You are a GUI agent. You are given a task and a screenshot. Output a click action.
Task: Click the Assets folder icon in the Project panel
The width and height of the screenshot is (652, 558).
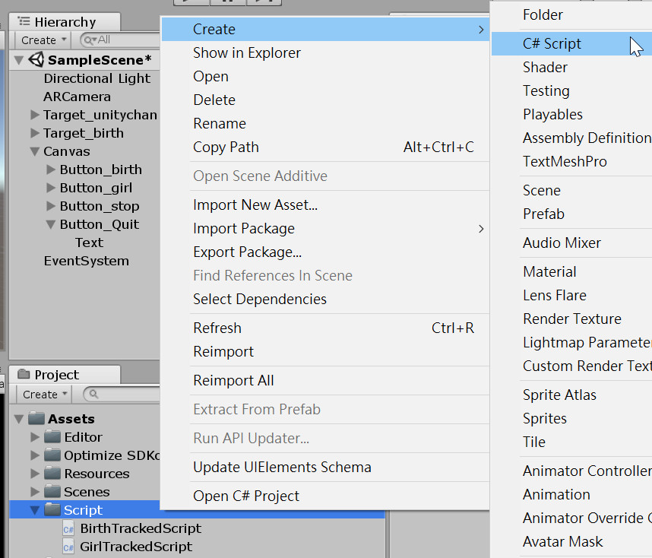point(37,418)
